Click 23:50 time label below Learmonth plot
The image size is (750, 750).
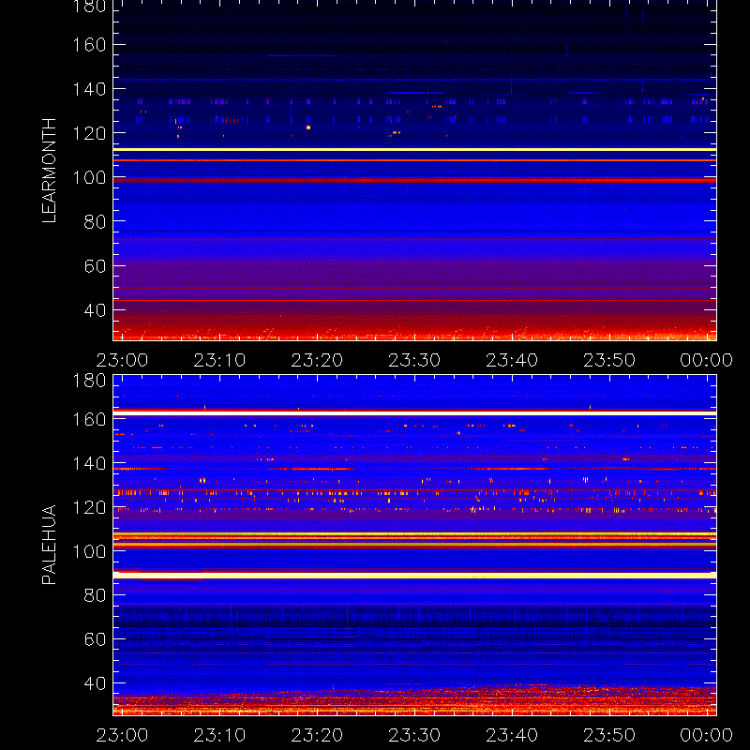[x=609, y=360]
